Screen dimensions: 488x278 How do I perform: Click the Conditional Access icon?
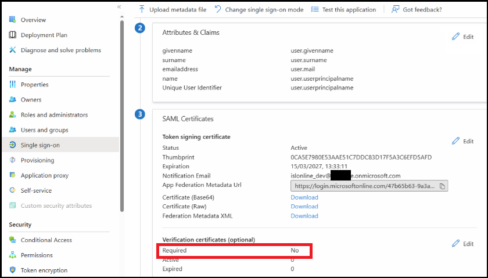tap(12, 240)
